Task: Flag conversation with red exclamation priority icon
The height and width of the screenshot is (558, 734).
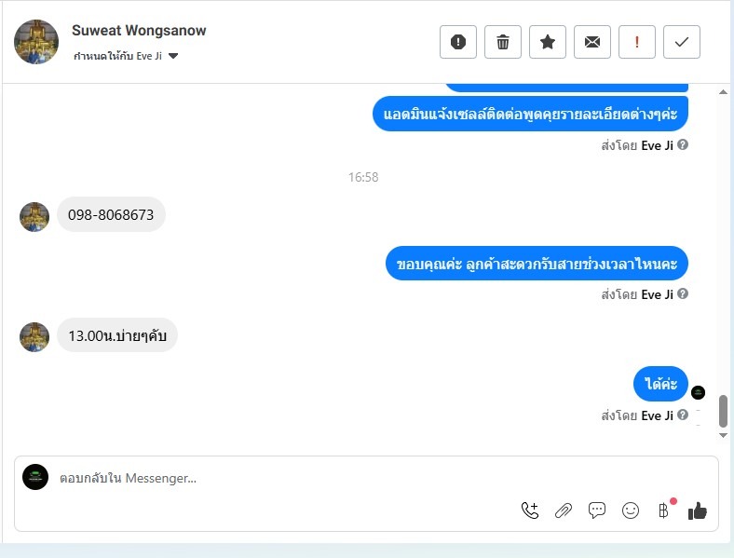Action: tap(636, 42)
